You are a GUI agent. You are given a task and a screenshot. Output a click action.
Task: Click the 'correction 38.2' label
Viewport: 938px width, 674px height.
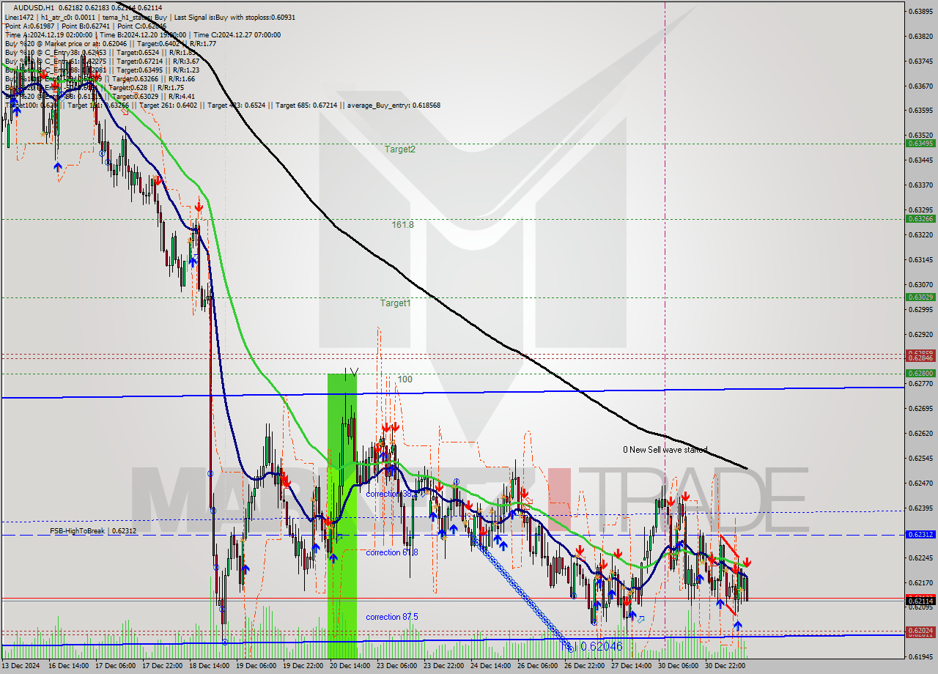(391, 494)
